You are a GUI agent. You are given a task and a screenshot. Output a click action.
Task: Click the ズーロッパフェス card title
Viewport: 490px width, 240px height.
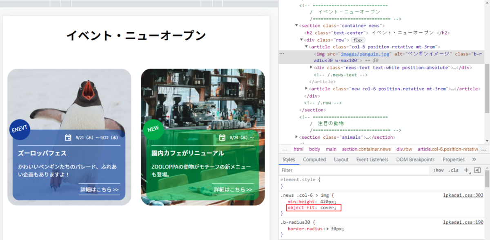pyautogui.click(x=42, y=153)
